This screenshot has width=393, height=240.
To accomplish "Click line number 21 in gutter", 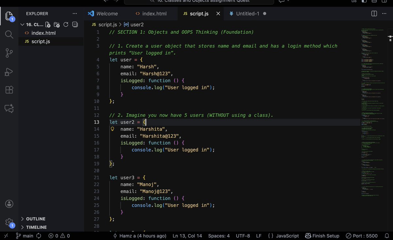I will (96, 177).
